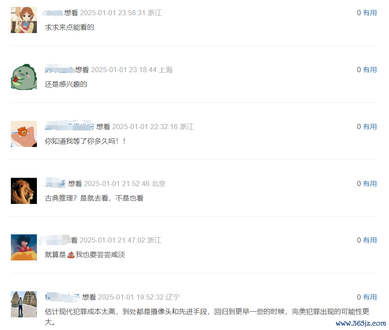Open the username of the Beijing commenter
The image size is (389, 330).
tap(56, 183)
